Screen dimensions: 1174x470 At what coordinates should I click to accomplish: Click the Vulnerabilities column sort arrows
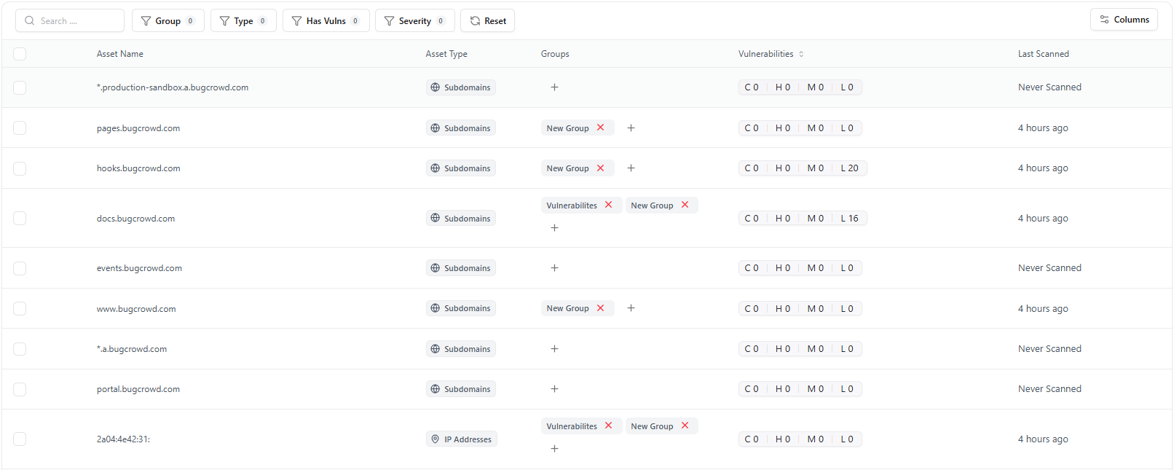coord(801,54)
